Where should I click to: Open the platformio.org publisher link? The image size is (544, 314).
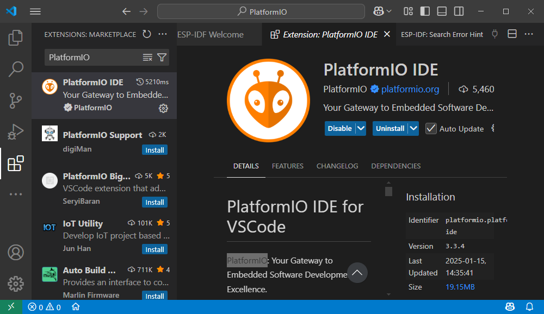tap(410, 90)
